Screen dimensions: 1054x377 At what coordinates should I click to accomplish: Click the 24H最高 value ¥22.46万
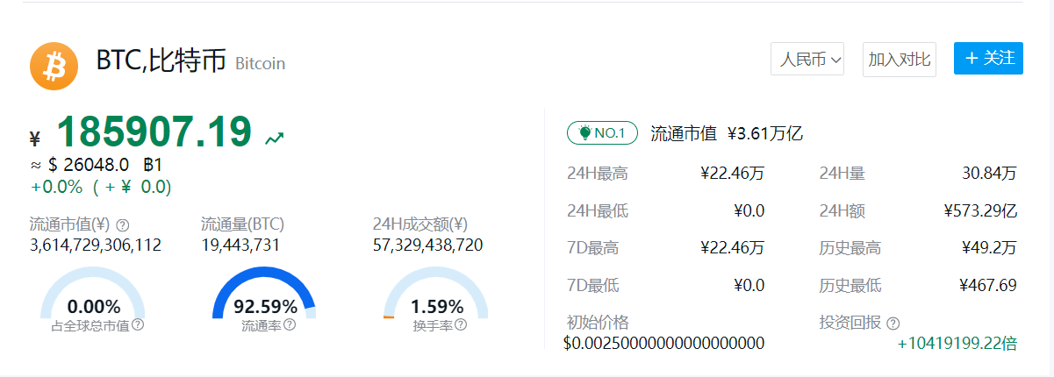point(733,174)
